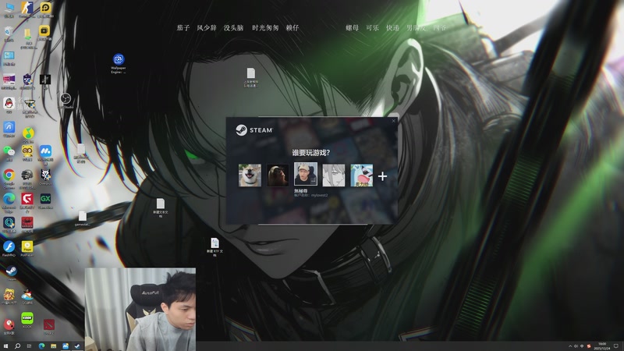Choose the colorful cartoon avatar Steam account

pyautogui.click(x=362, y=175)
